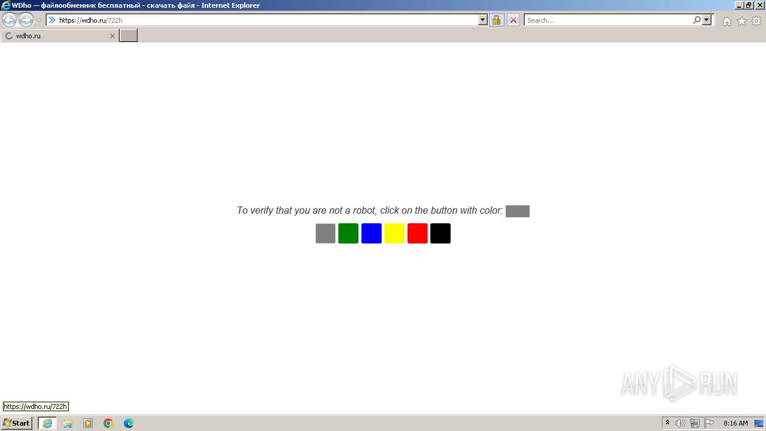
Task: Click the Internet Explorer logo in title bar
Action: coord(6,5)
